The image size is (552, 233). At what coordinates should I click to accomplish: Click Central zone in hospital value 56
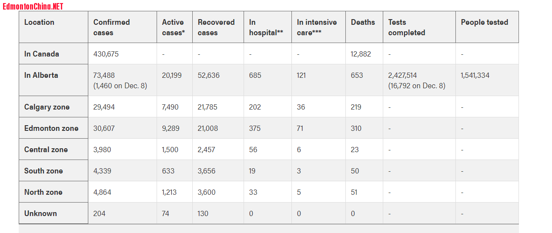click(x=253, y=150)
